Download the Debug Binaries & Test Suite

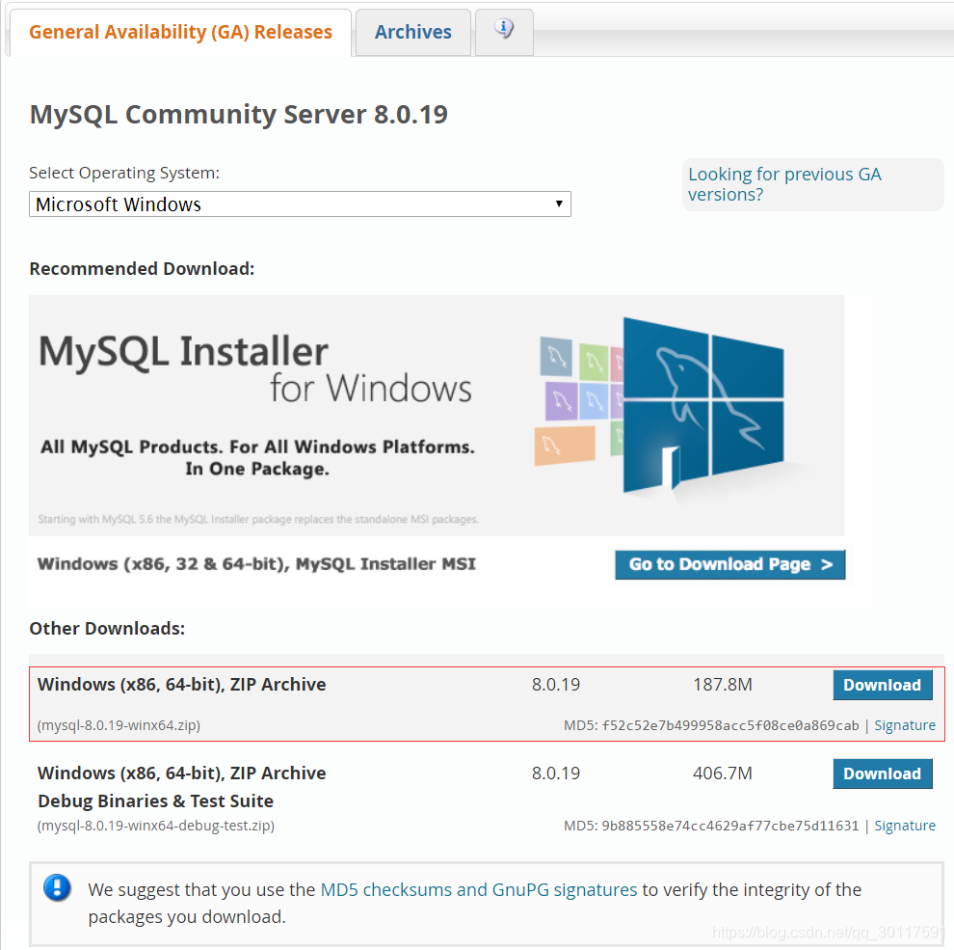point(882,773)
